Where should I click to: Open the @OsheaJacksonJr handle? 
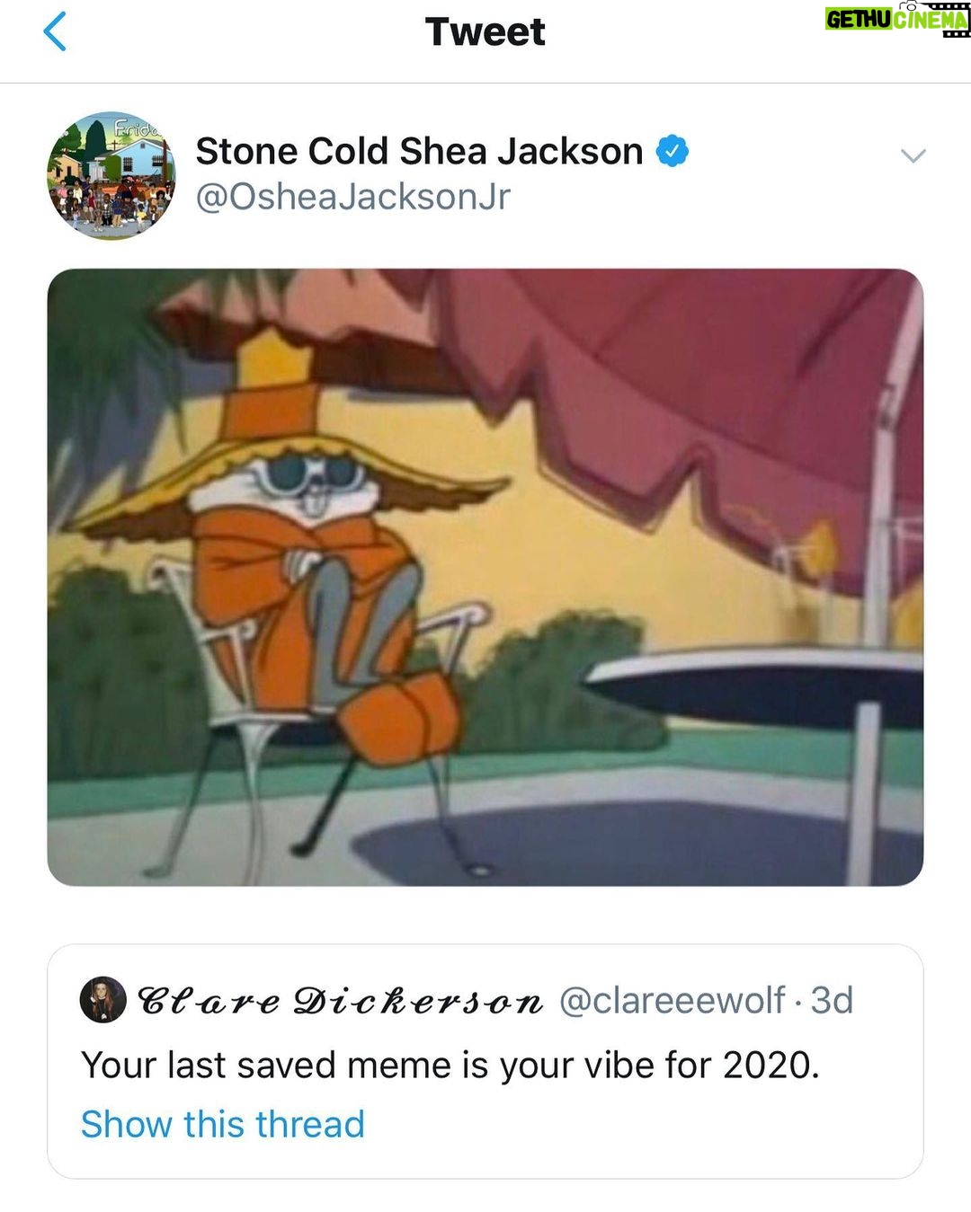[352, 197]
